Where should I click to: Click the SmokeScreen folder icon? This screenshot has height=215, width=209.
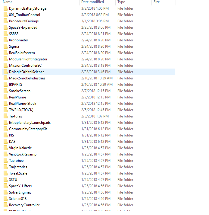click(5, 91)
